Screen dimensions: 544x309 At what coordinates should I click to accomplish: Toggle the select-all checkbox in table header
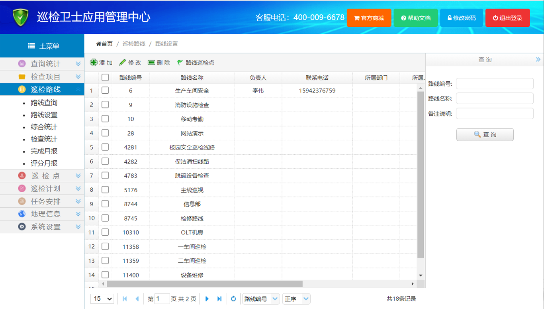105,77
